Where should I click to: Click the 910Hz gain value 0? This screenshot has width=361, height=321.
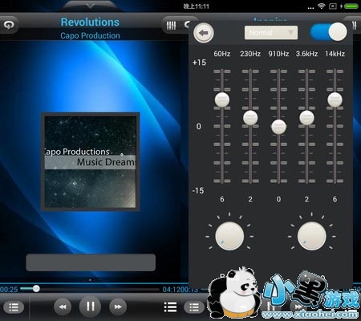[278, 199]
